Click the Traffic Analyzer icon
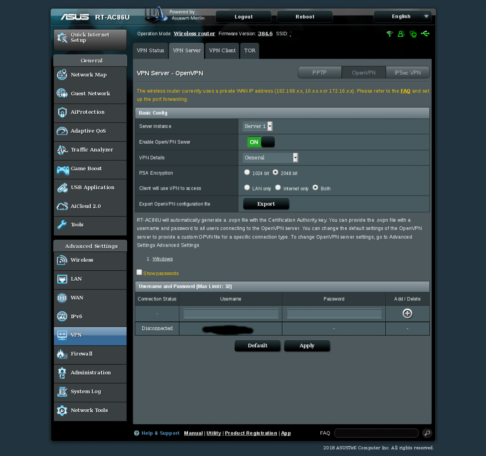This screenshot has width=486, height=456. coord(62,150)
